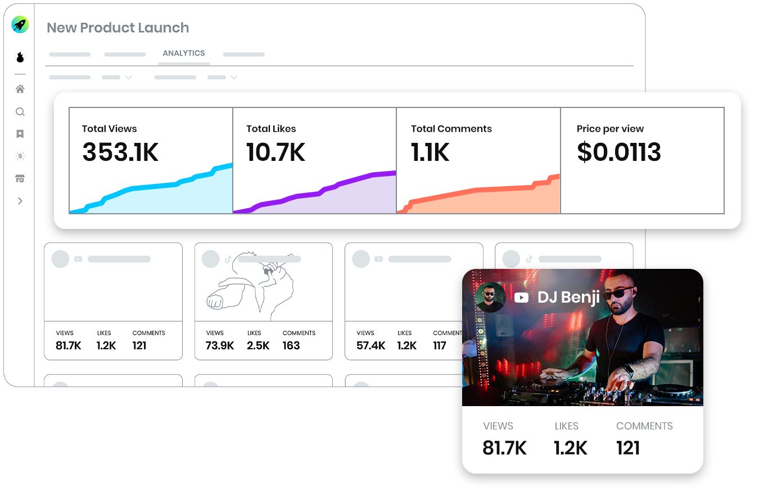Click 163 comments value
Viewport: 759px width, 495px height.
point(291,345)
